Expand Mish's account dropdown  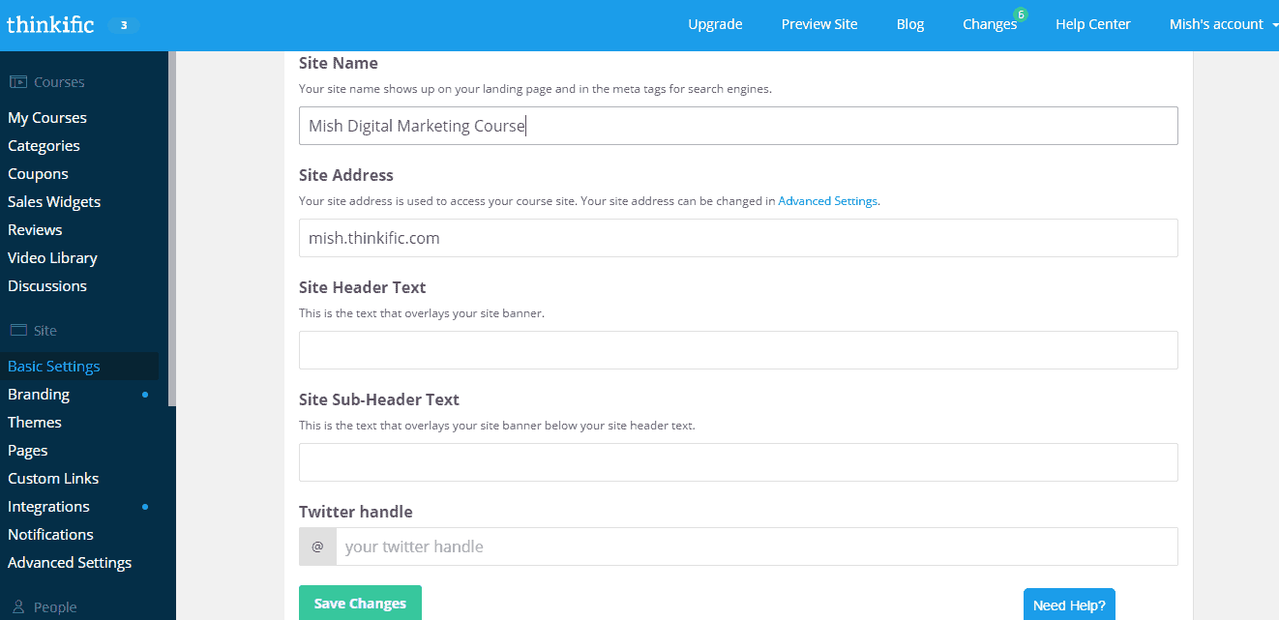(1223, 24)
